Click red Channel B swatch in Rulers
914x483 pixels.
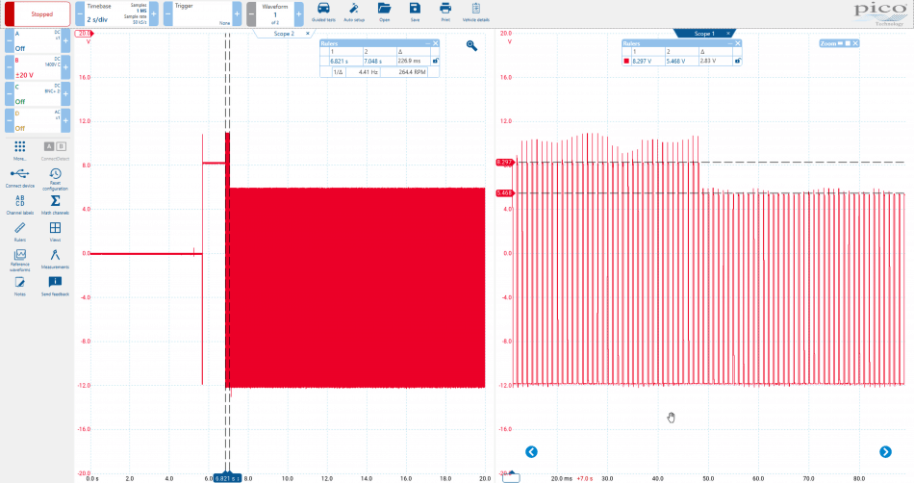coord(626,61)
